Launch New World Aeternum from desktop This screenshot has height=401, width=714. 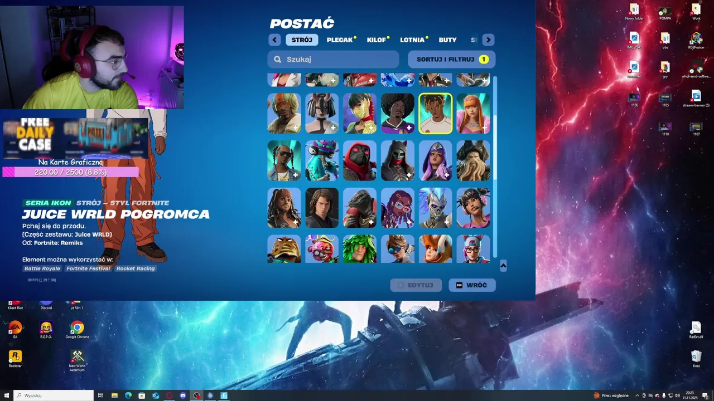pyautogui.click(x=77, y=360)
